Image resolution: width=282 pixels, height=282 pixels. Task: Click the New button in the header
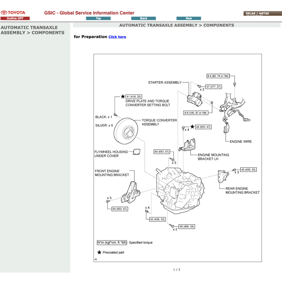point(189,18)
